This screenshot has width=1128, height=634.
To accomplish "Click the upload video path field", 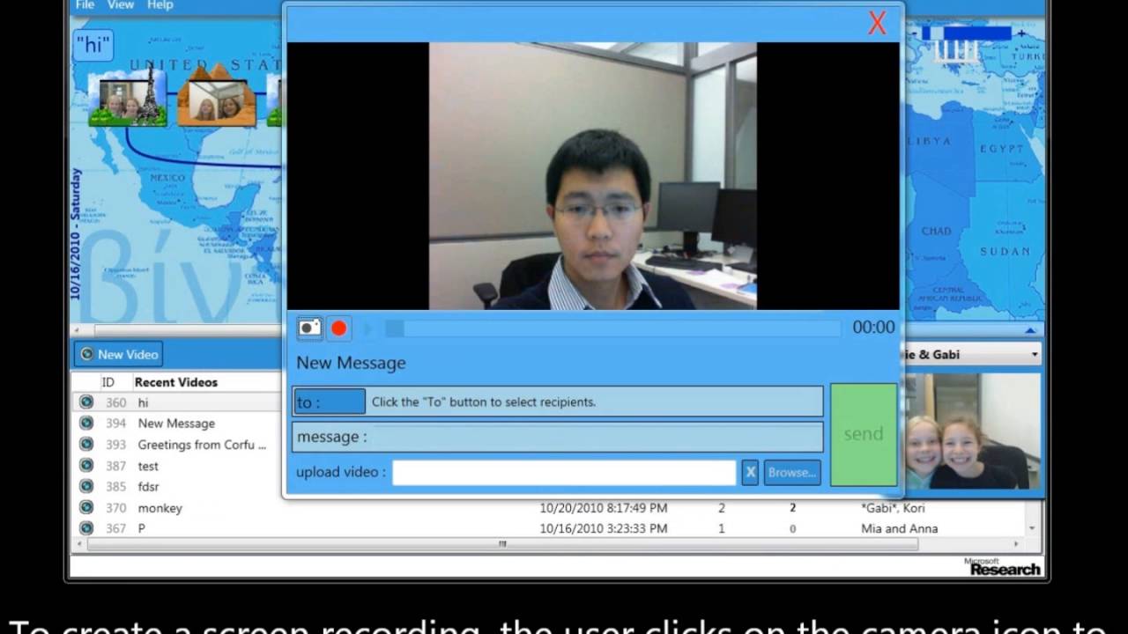I will (x=564, y=472).
